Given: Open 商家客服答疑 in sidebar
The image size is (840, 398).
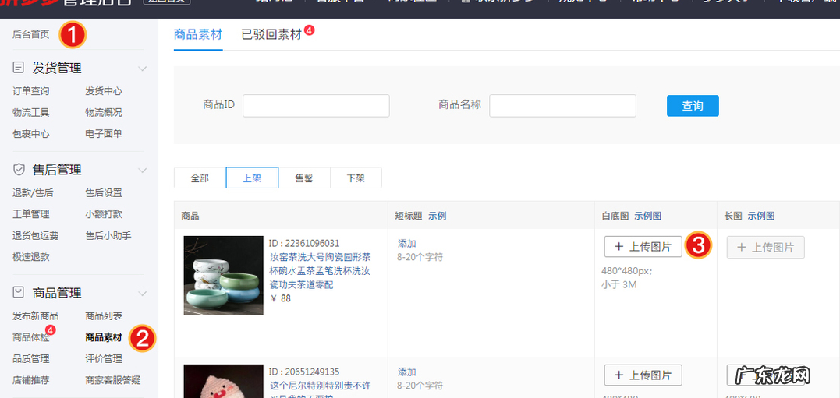Looking at the screenshot, I should (x=113, y=380).
